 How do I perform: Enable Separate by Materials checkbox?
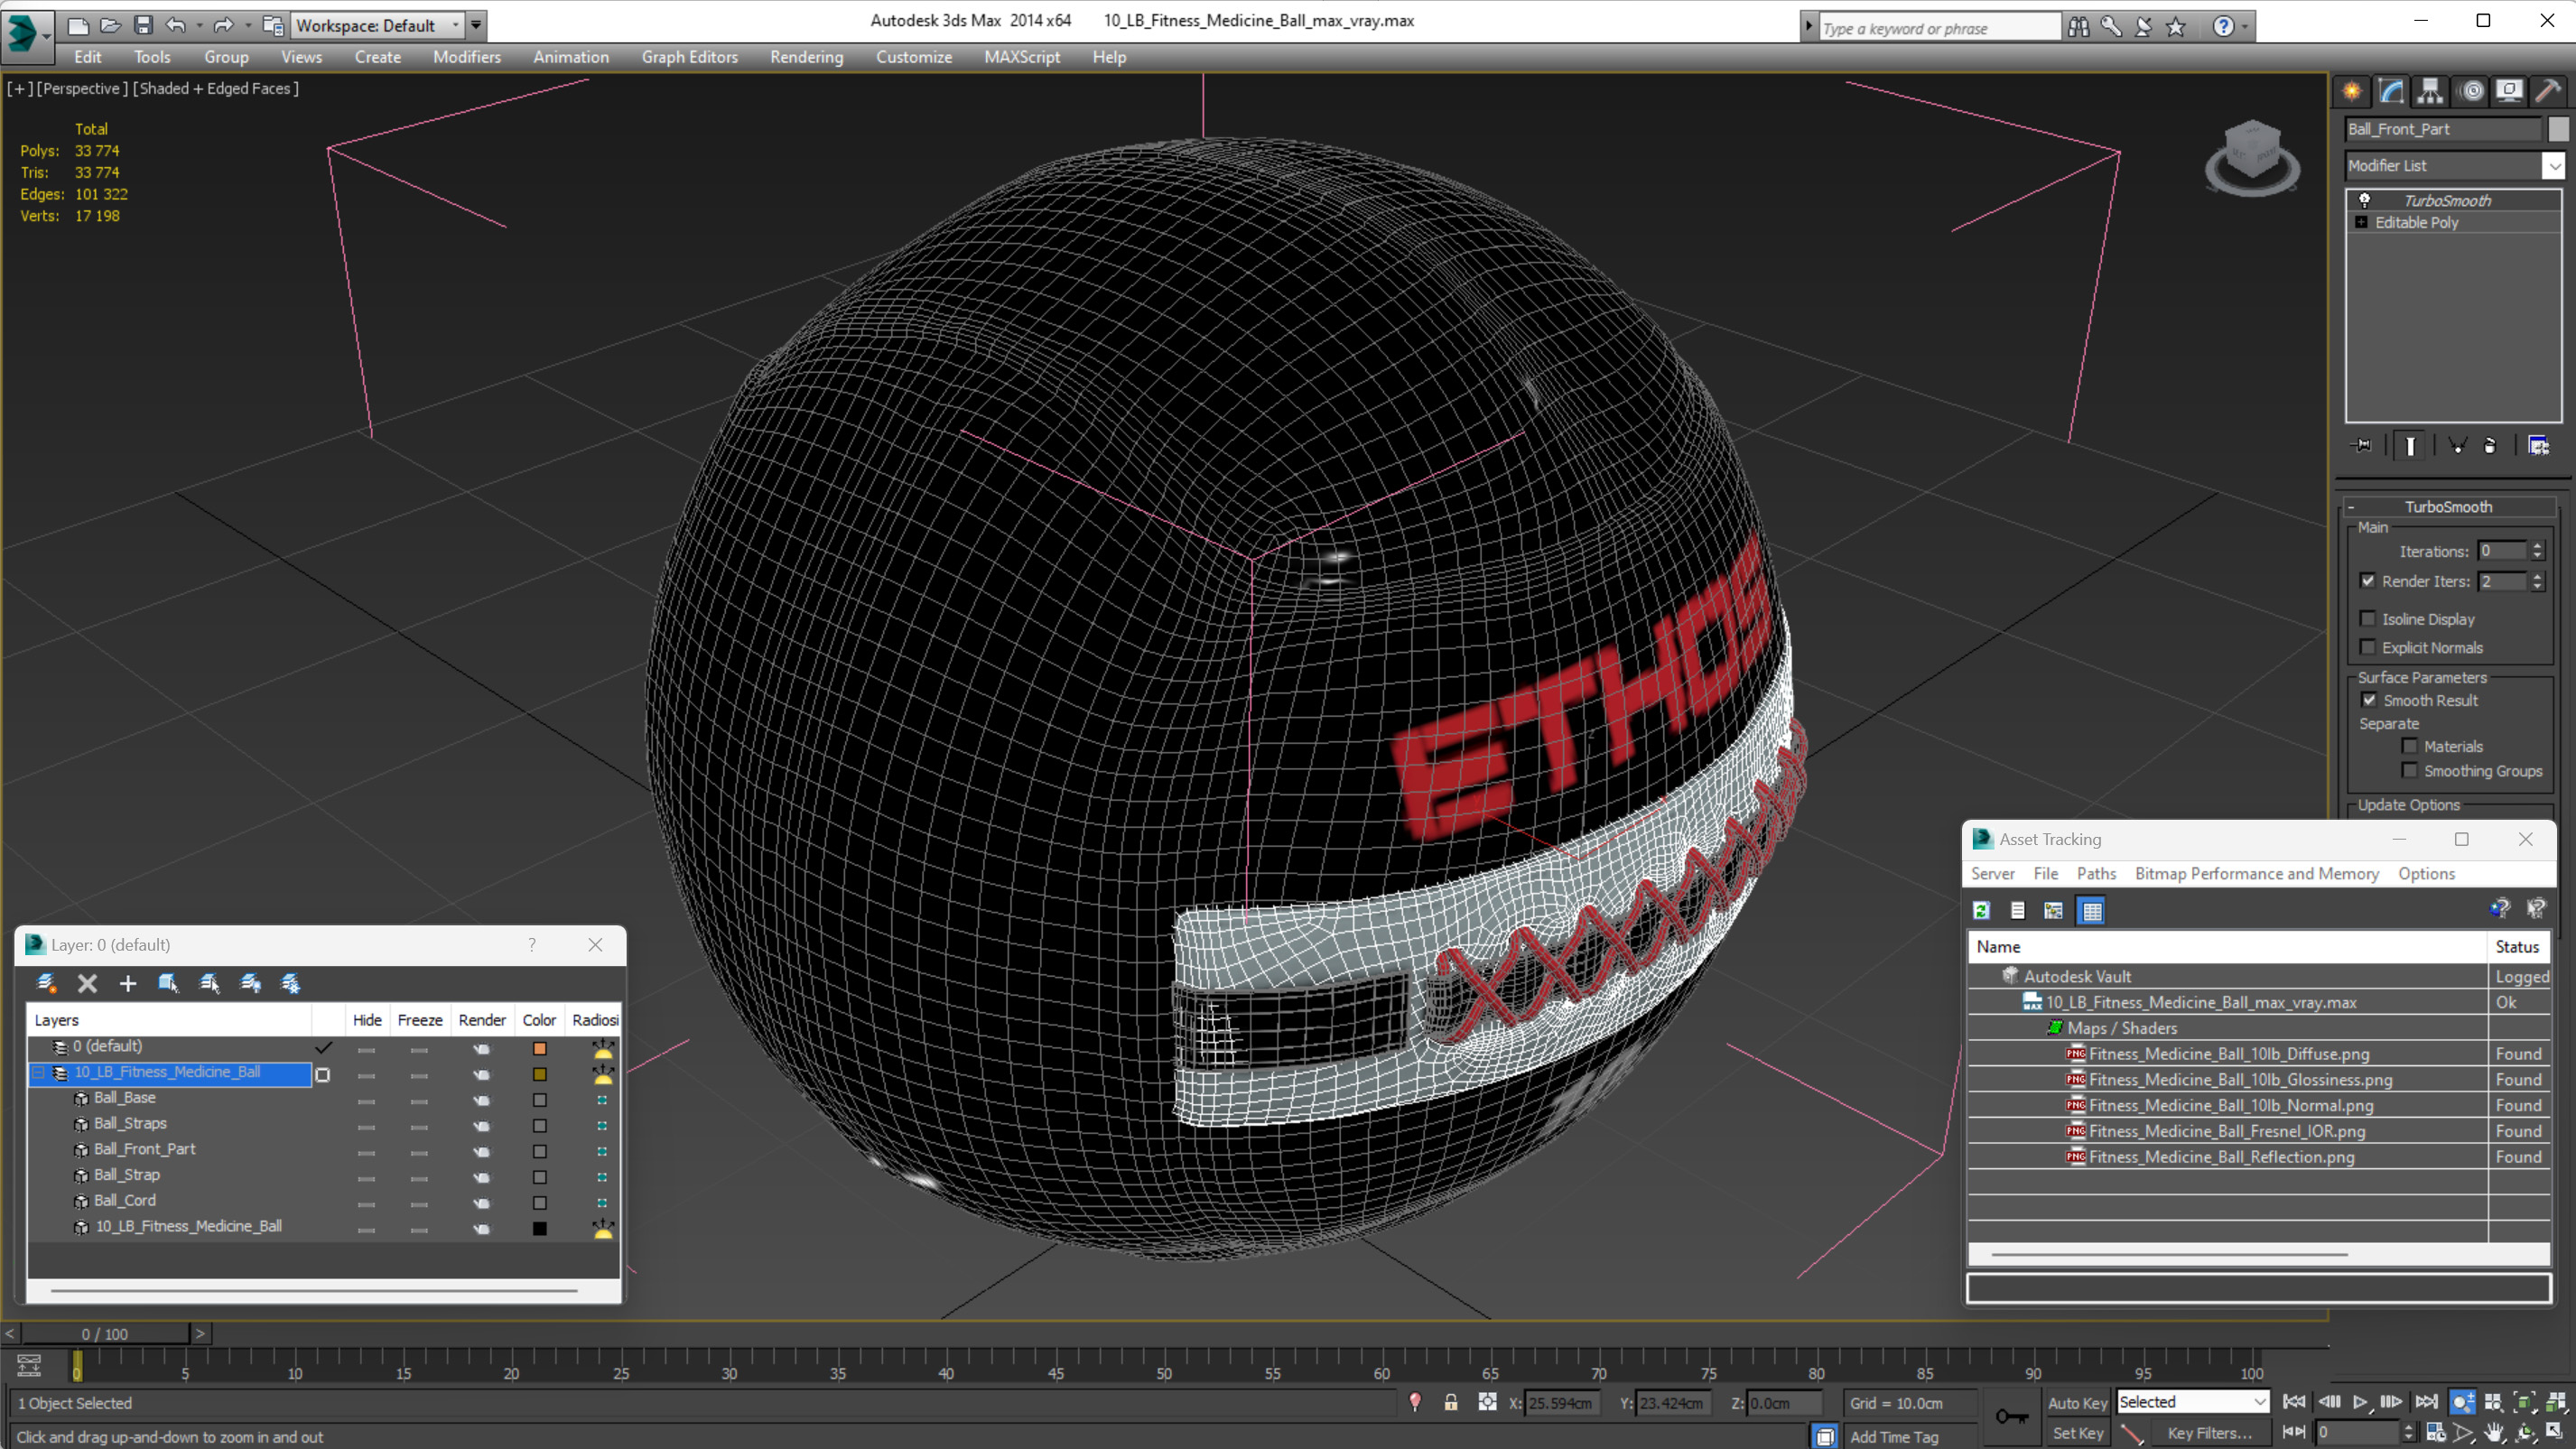2410,746
